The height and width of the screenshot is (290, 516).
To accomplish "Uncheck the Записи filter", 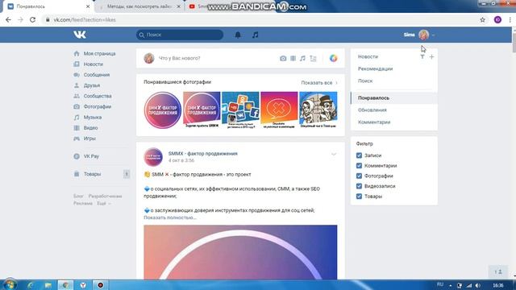I will [359, 155].
